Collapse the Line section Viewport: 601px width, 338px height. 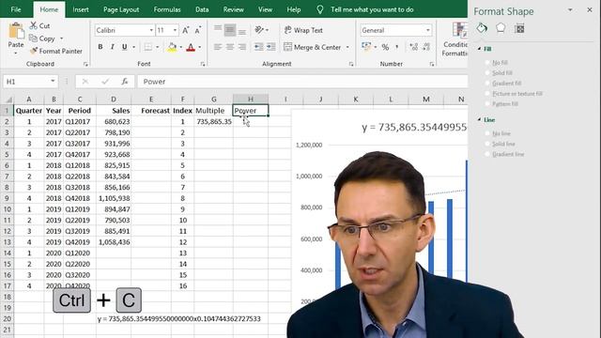click(479, 119)
